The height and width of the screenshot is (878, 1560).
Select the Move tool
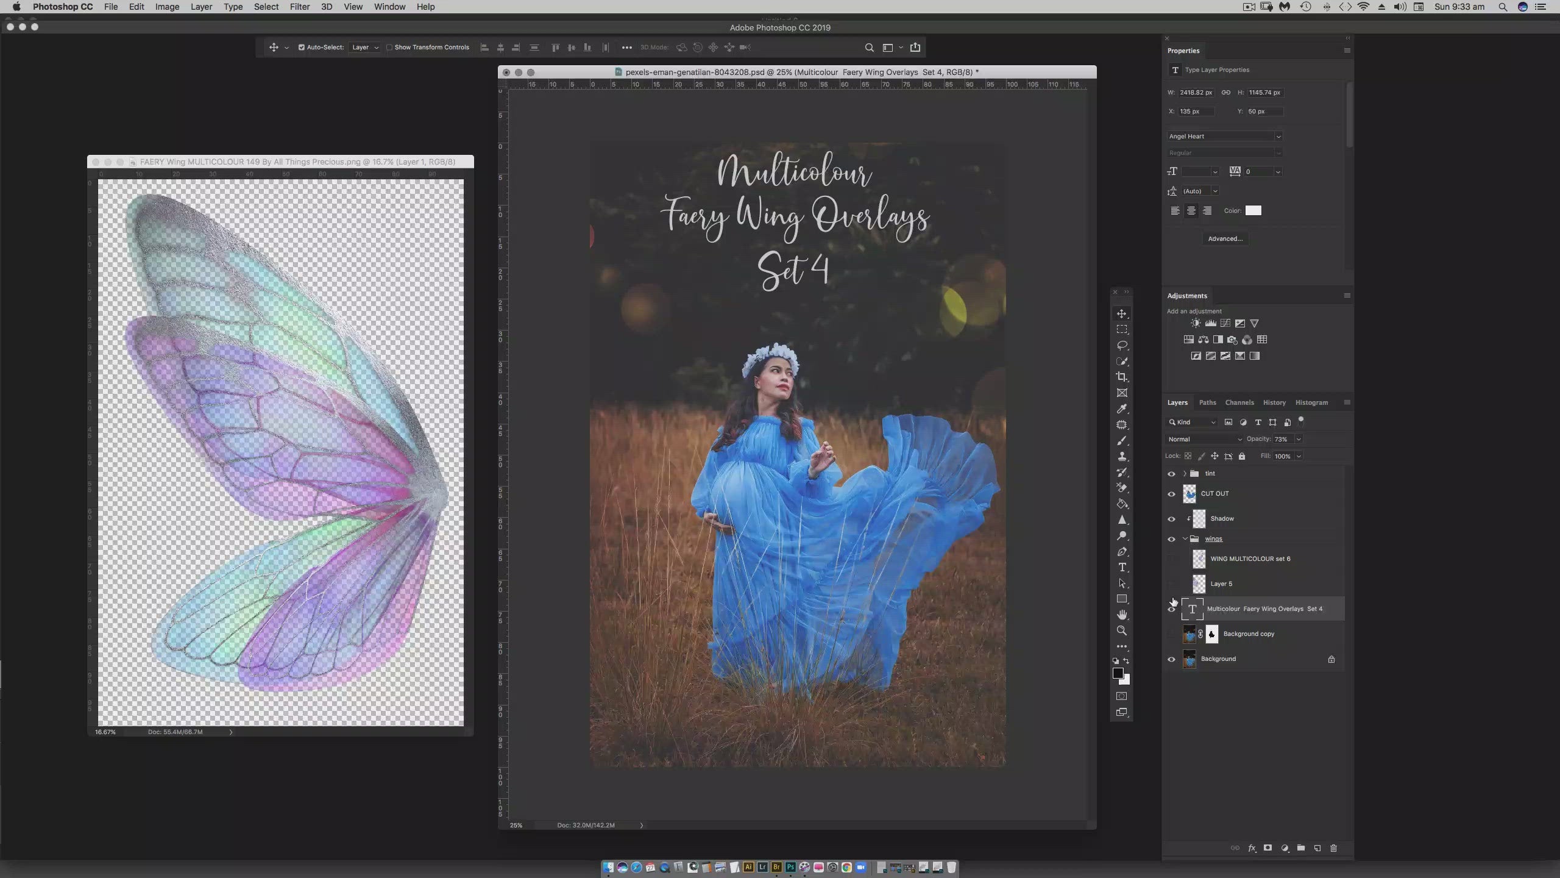pos(1122,314)
